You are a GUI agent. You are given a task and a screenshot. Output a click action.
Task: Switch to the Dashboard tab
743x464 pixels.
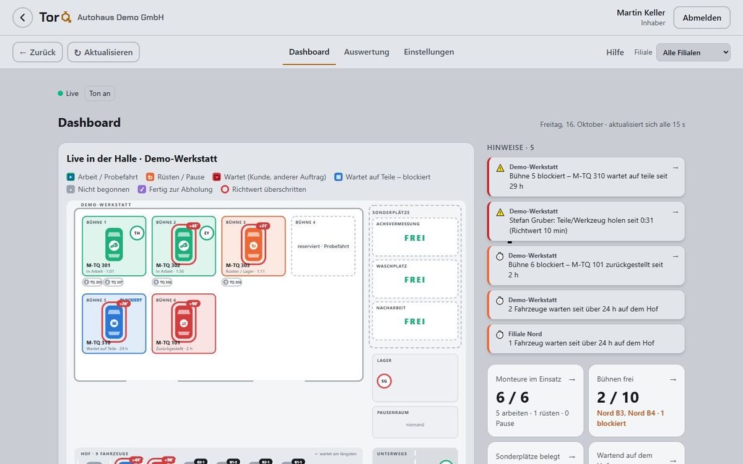tap(309, 52)
